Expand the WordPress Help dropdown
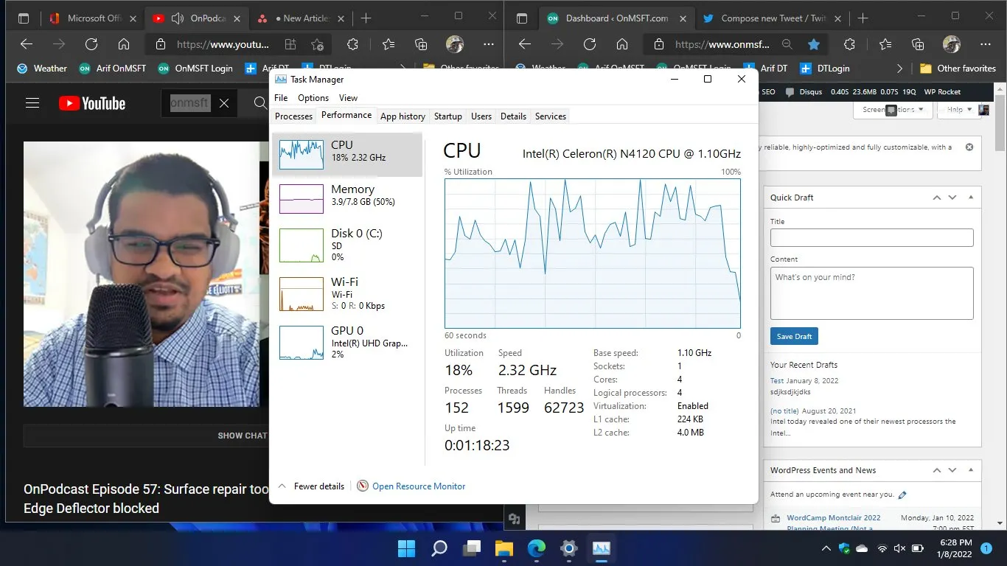 click(958, 110)
